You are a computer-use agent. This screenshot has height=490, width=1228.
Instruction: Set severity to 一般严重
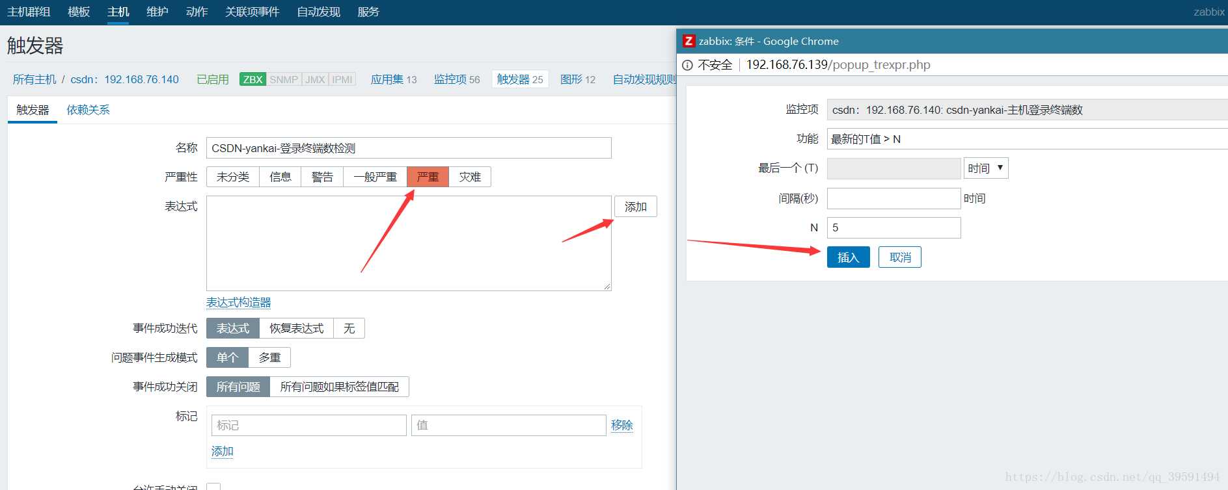point(375,177)
